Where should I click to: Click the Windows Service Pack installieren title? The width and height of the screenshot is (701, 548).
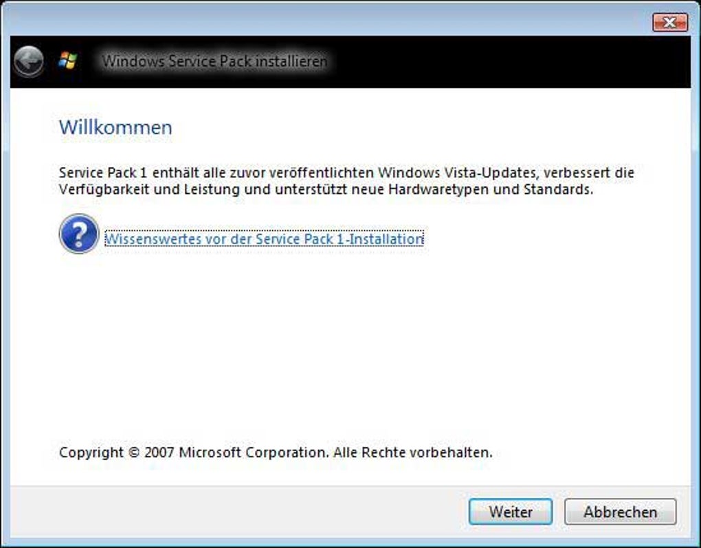(x=214, y=61)
